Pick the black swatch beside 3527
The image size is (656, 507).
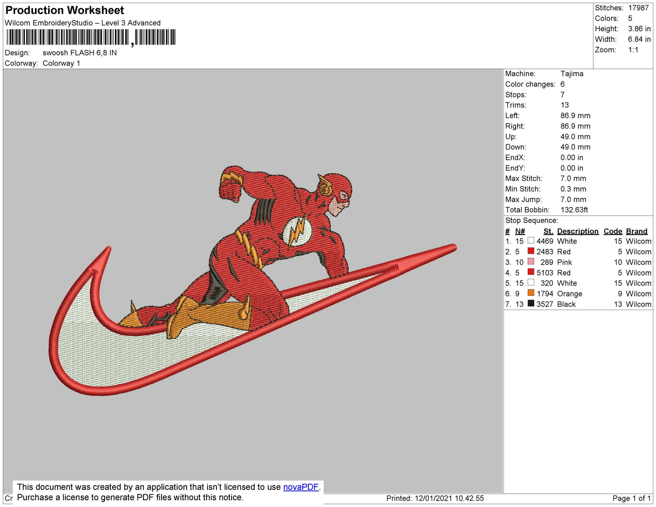coord(531,304)
